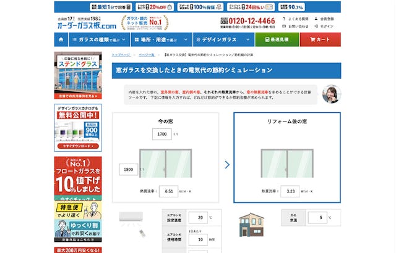Click the リフォーム後の窓 window illustration

[287, 164]
